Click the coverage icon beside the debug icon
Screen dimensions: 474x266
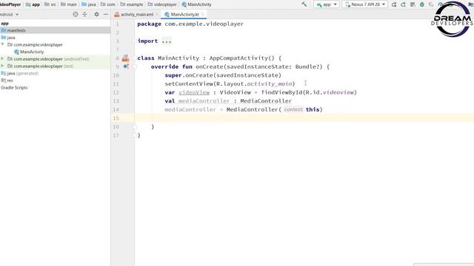[x=431, y=4]
